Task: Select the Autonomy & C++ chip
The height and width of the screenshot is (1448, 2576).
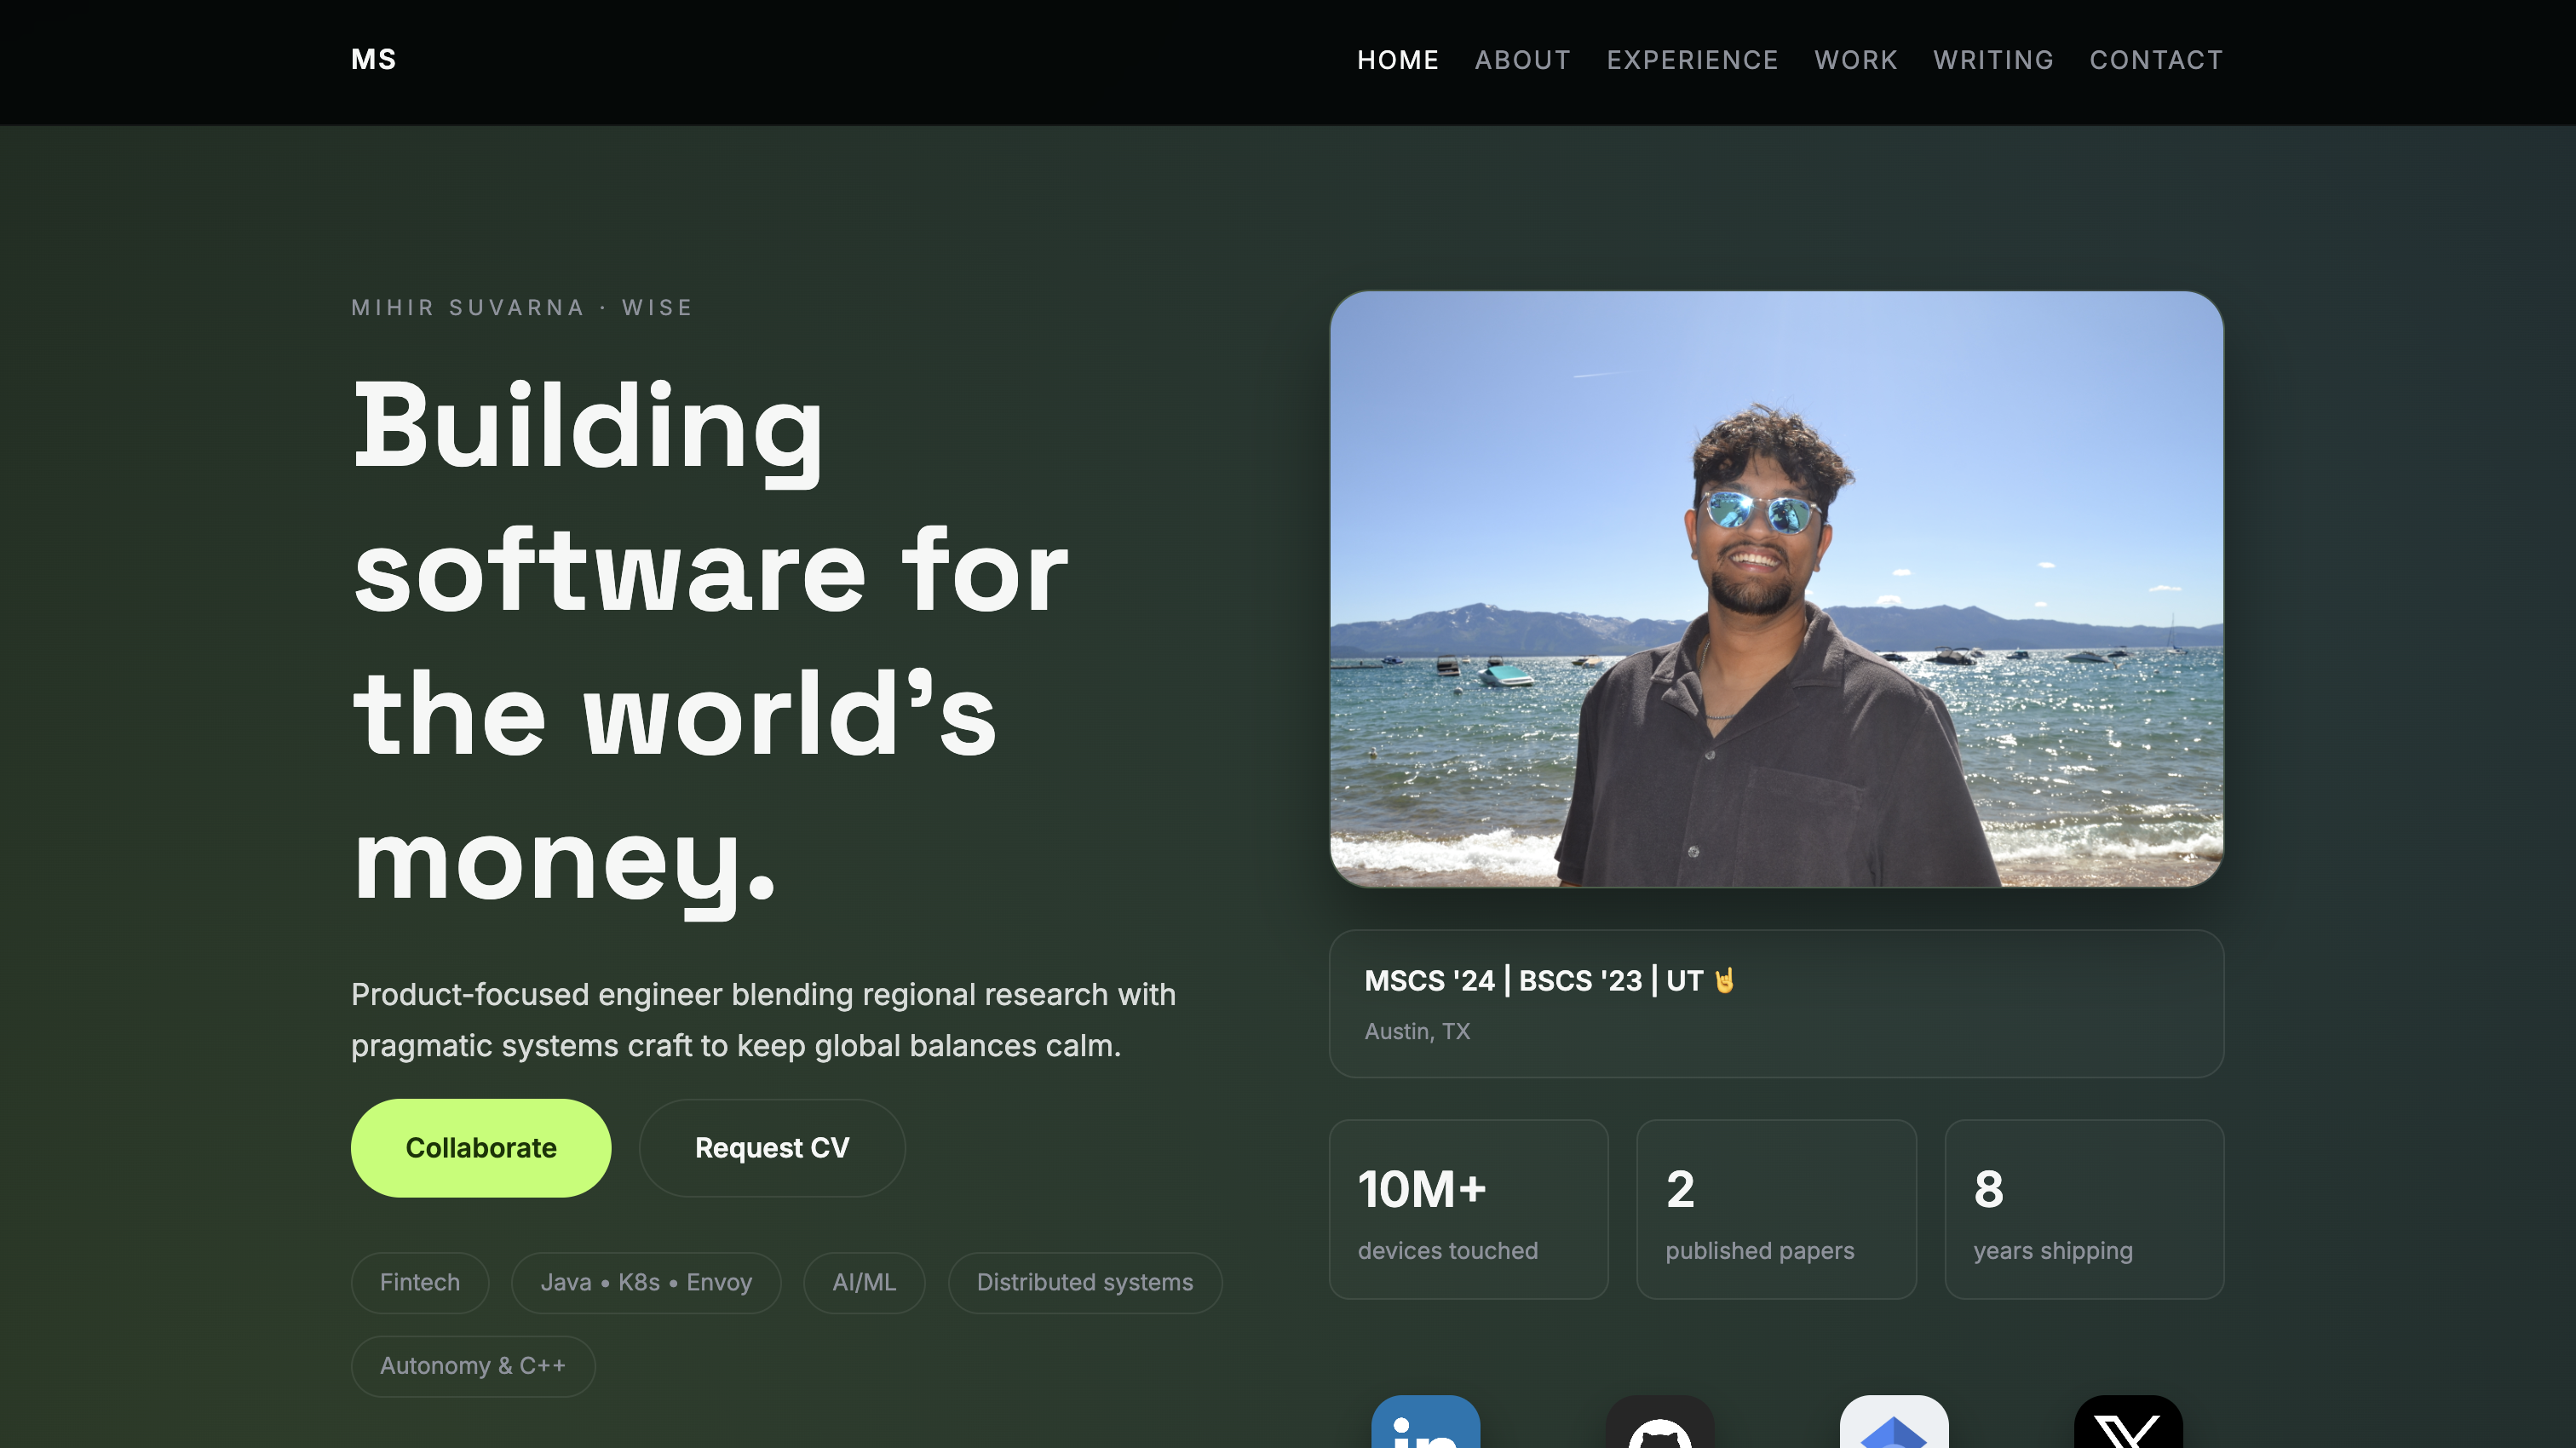Action: tap(473, 1366)
